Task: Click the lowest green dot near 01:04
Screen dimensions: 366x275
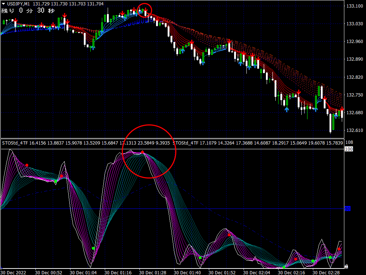Action: coord(93,248)
